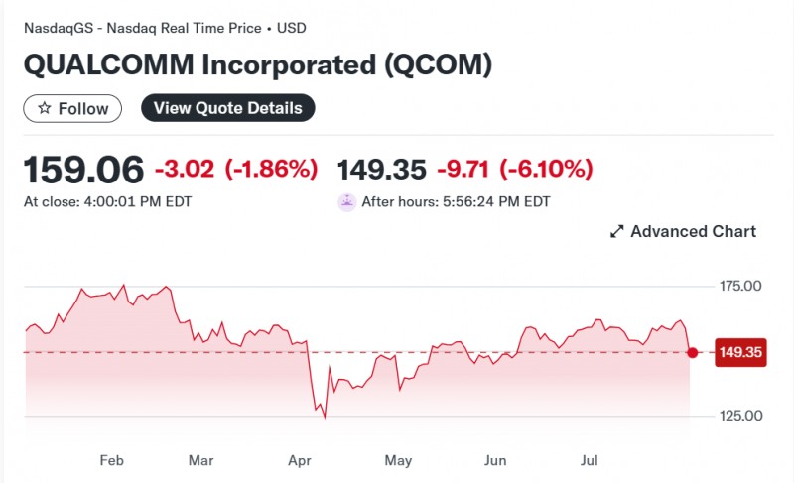Click the expand arrows icon for Advanced Chart
The image size is (794, 483).
(616, 232)
